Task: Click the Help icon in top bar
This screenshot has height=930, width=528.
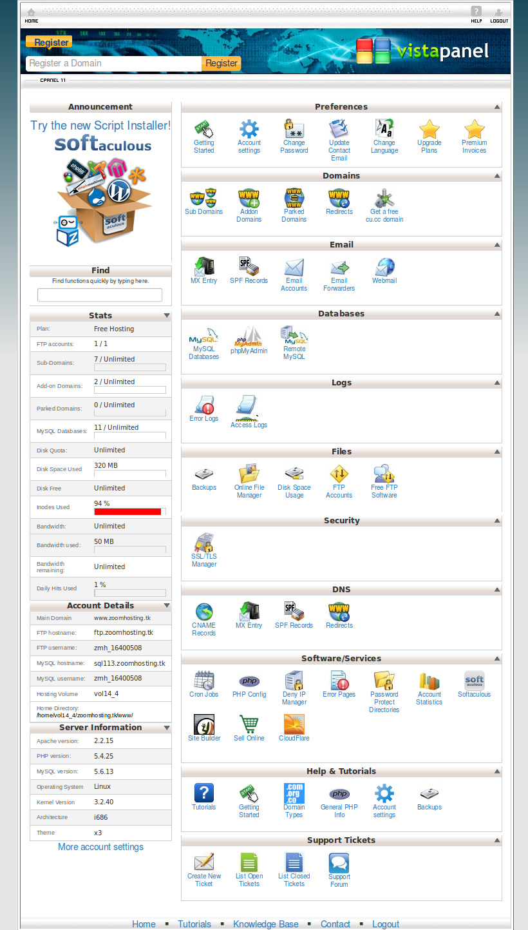Action: 476,15
